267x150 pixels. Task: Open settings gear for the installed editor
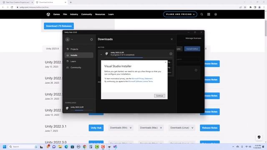coord(196,70)
